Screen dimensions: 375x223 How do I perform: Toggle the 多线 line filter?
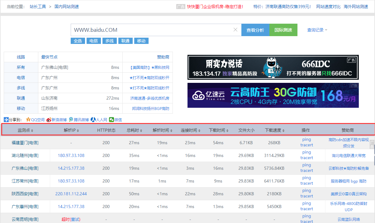point(109,41)
